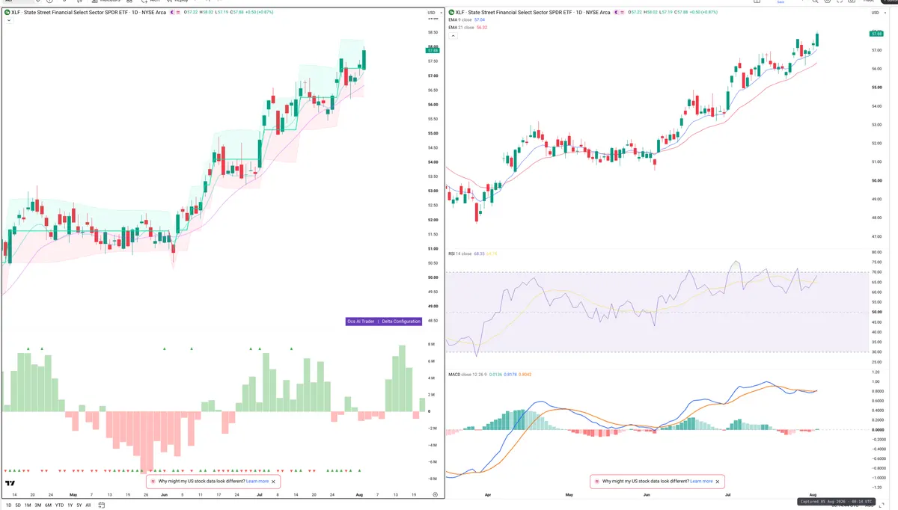Expand indicator legend on left chart
Screen dimensions: 898x510
tap(9, 20)
